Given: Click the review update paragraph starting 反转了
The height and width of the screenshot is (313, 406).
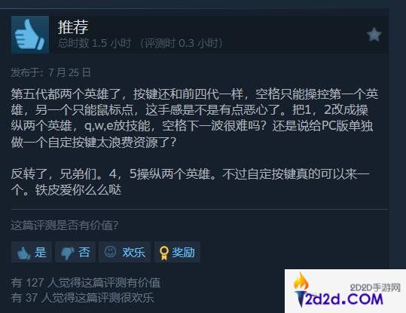Looking at the screenshot, I should [191, 182].
